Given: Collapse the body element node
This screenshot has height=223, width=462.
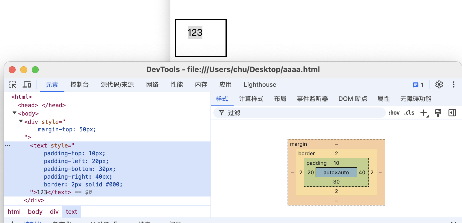Looking at the screenshot, I should 14,113.
